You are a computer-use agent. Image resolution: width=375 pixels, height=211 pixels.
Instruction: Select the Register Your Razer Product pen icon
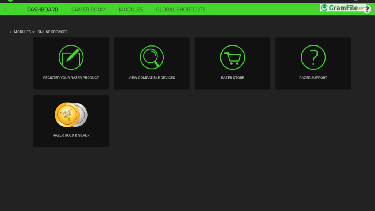pyautogui.click(x=71, y=57)
